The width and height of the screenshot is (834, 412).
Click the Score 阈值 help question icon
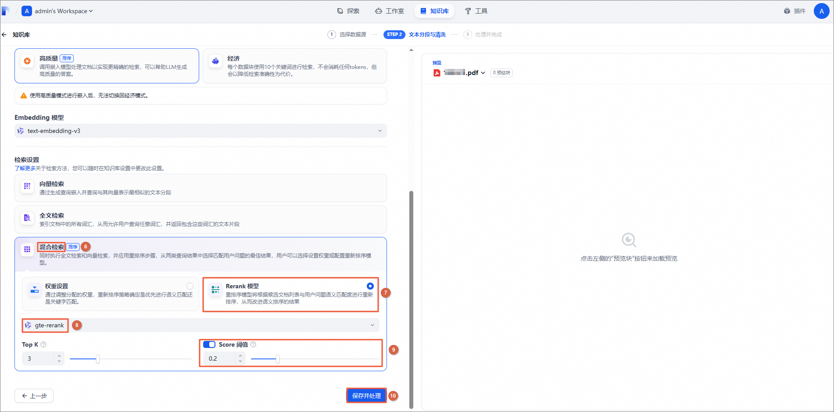(253, 344)
